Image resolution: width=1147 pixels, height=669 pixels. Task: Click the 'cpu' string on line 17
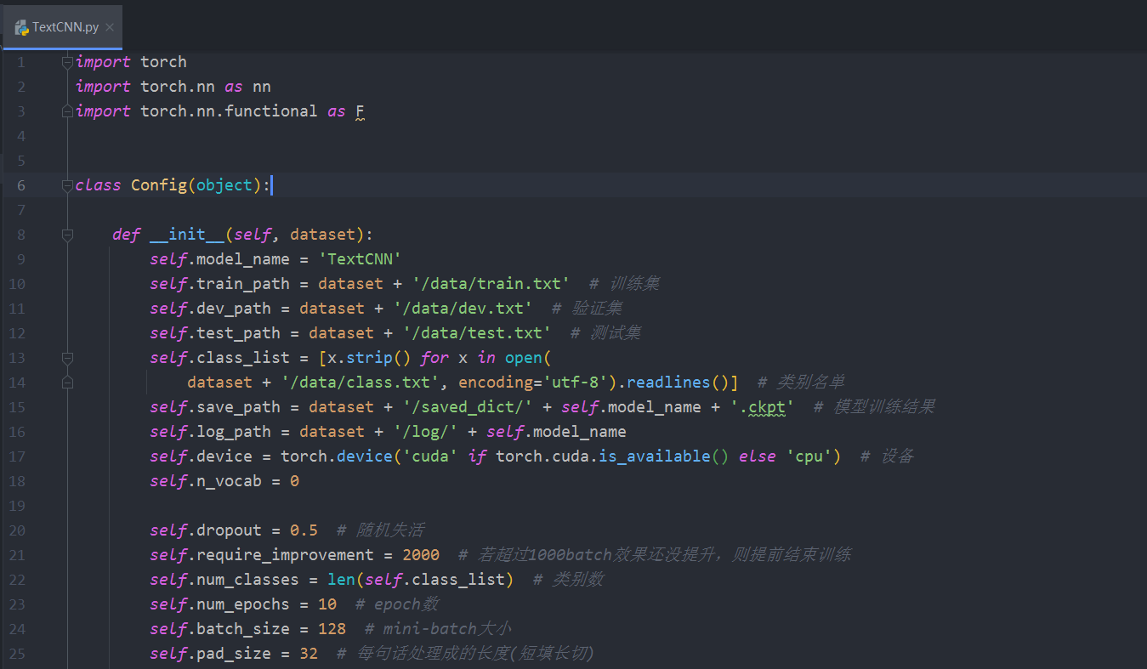click(809, 456)
